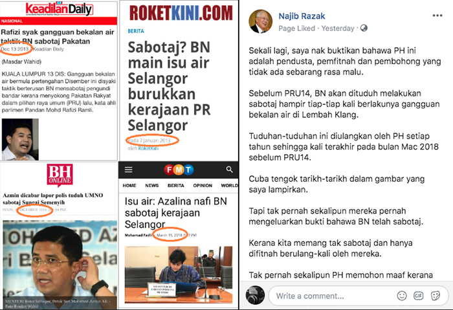
Task: Click commenter's avatar beside comment box
Action: click(x=255, y=295)
